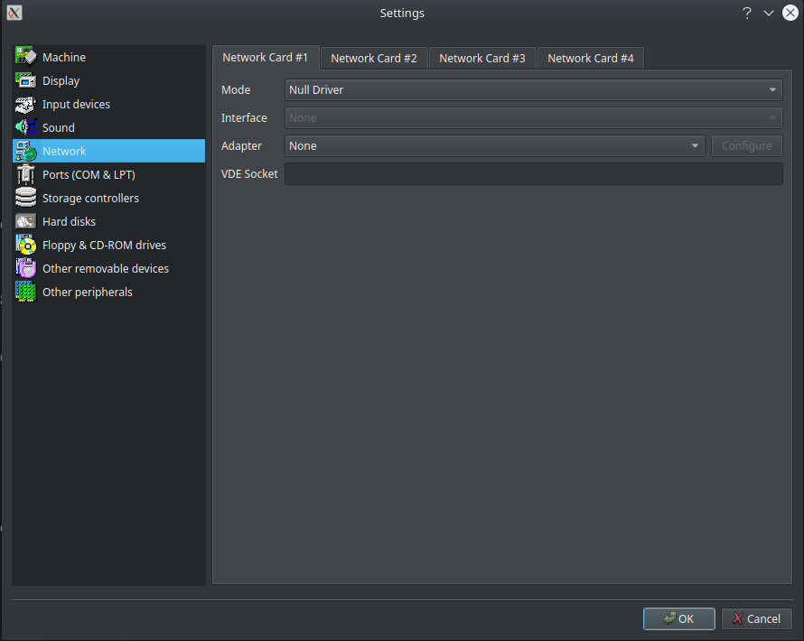Image resolution: width=804 pixels, height=641 pixels.
Task: Click the Mode label
Action: [x=236, y=89]
